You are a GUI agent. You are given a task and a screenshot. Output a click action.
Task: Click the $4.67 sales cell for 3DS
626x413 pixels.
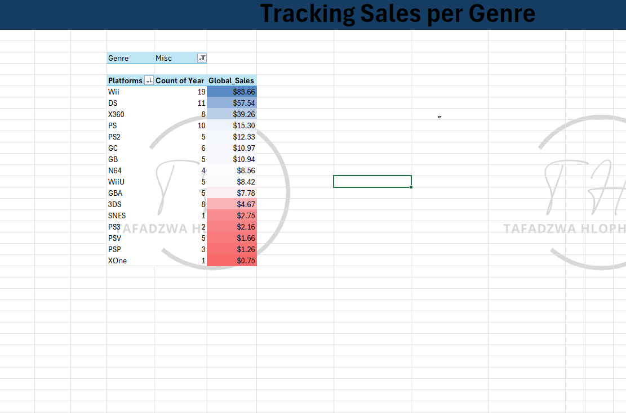tap(232, 204)
